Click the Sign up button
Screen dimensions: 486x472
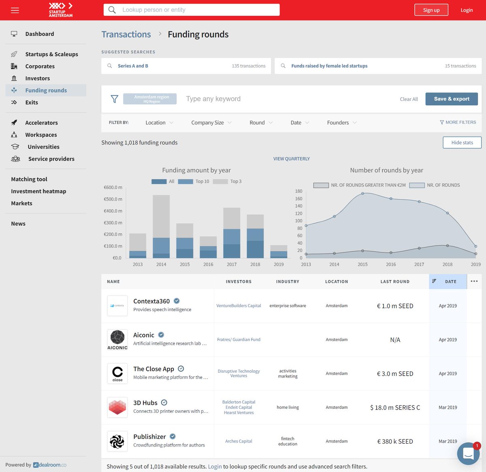point(431,10)
